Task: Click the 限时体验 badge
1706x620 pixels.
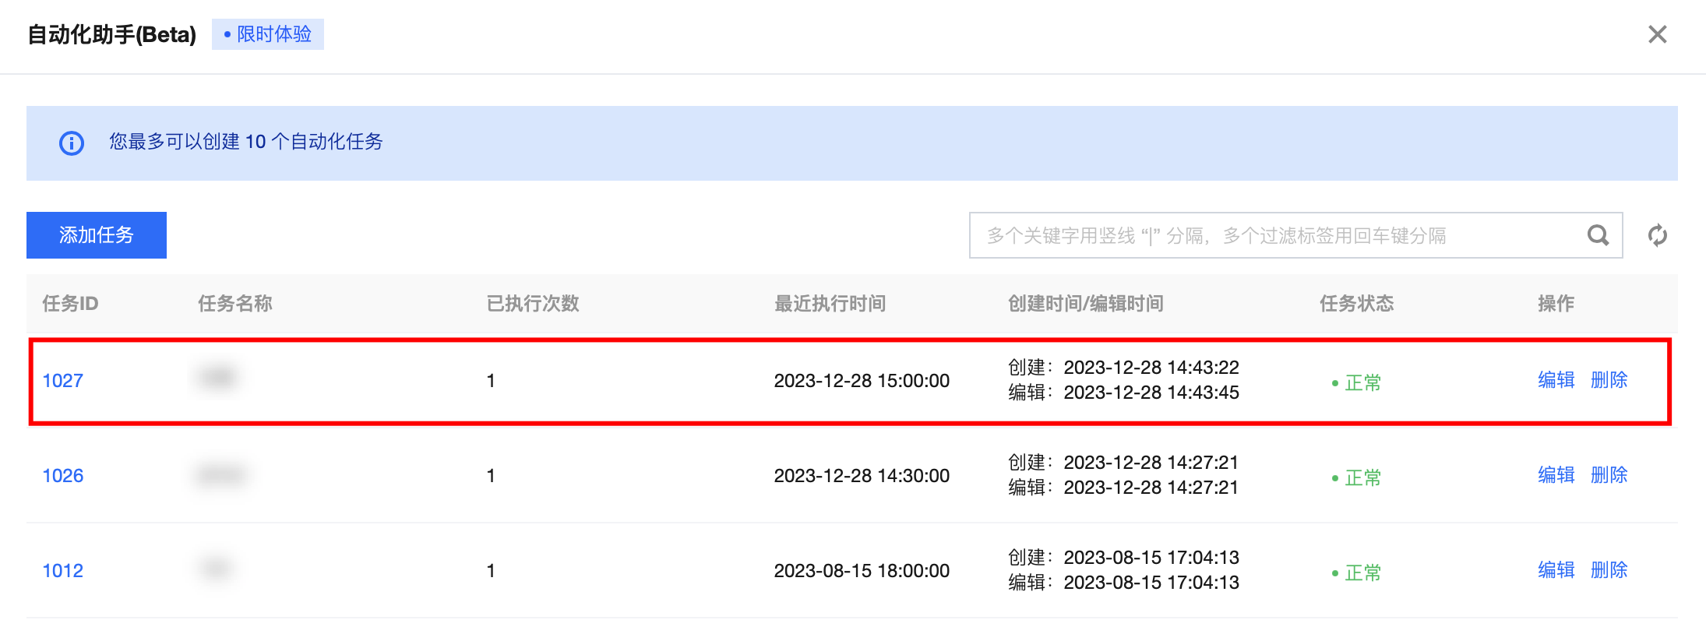Action: pos(268,34)
